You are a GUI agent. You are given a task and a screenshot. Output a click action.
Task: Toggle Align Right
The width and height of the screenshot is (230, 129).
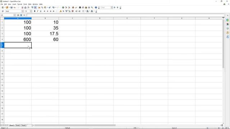pos(51,11)
